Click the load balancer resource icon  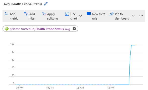point(7,29)
